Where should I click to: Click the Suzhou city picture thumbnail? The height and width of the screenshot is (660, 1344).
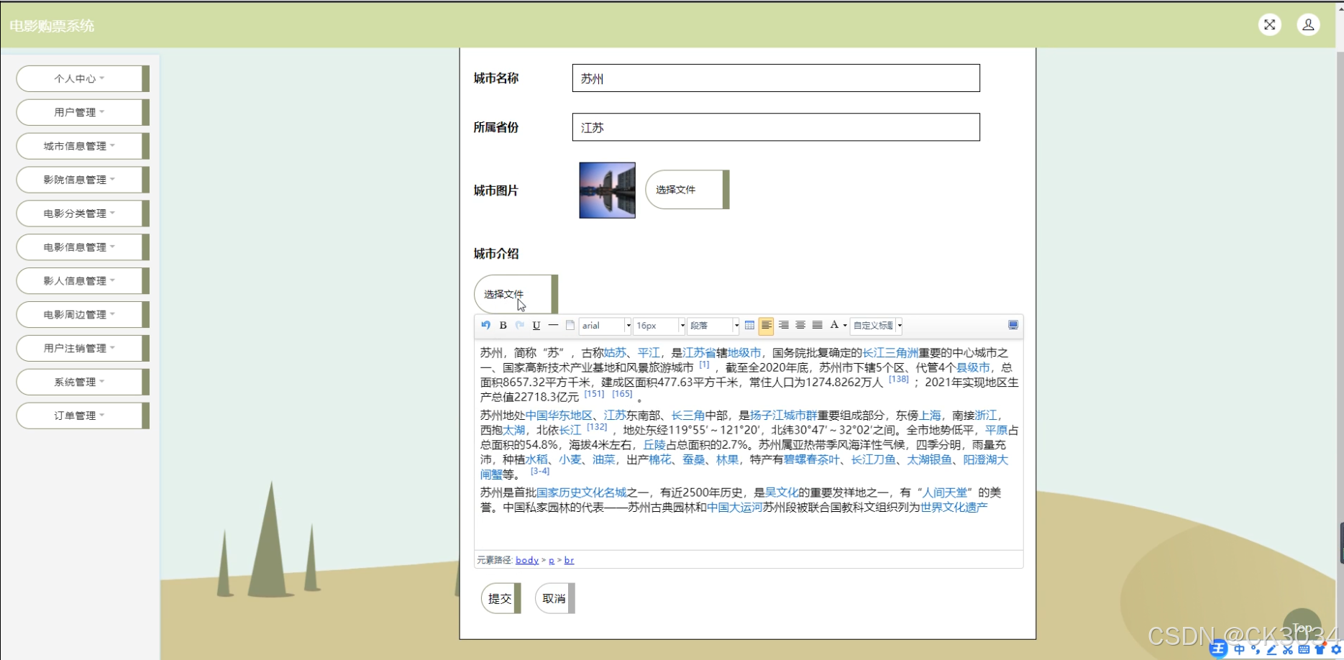tap(608, 191)
